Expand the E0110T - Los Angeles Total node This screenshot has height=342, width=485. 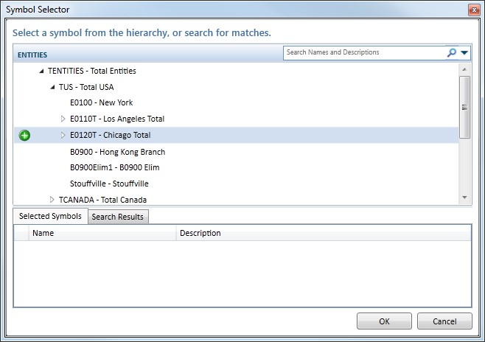63,119
